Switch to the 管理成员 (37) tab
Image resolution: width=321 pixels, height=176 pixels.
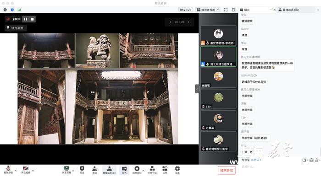click(x=288, y=10)
